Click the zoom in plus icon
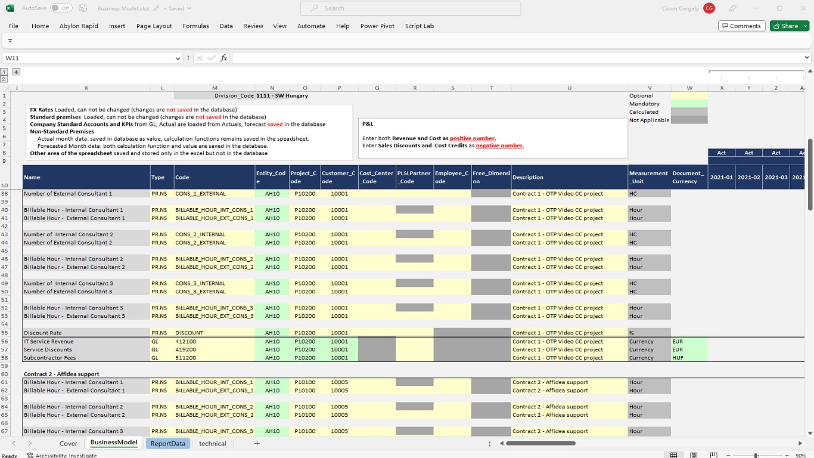814x458 pixels. point(788,455)
